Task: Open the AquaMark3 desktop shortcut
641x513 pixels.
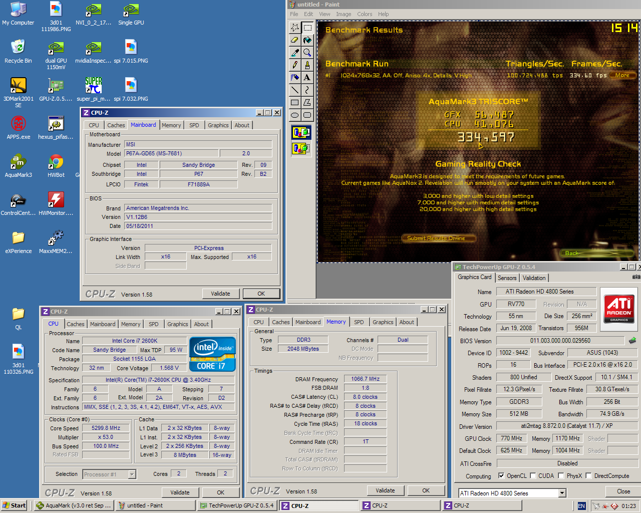Action: (19, 166)
